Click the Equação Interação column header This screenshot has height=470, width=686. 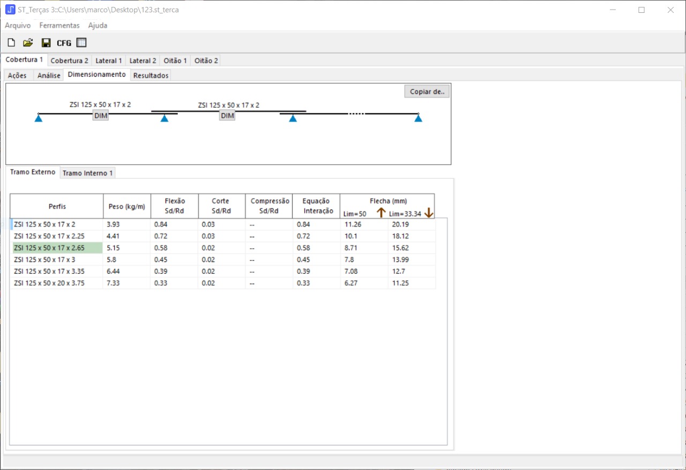coord(317,206)
